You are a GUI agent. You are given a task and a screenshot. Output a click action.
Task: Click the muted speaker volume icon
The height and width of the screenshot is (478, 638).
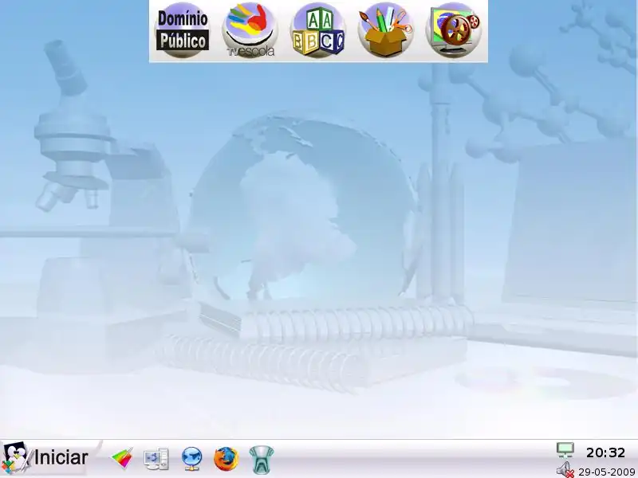click(x=565, y=470)
